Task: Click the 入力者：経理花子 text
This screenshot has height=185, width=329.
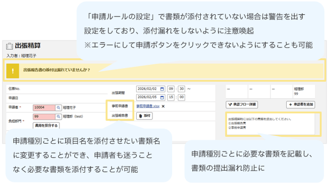Action: 21,56
